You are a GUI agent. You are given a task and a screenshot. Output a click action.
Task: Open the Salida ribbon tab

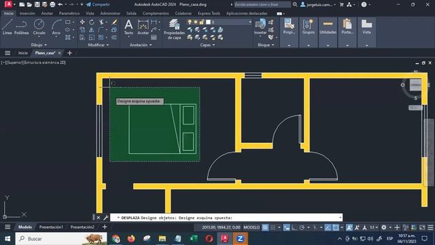click(x=131, y=14)
